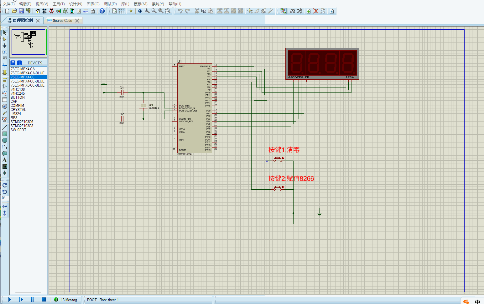Click the P pick devices button
Screen dimensions: 484x304
[x=13, y=63]
